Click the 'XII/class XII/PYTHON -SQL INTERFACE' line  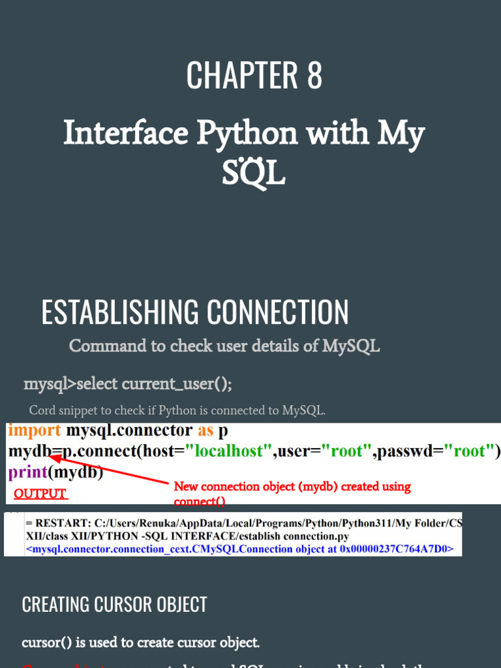pyautogui.click(x=187, y=536)
